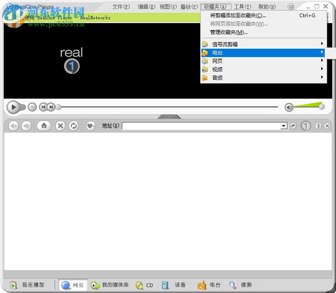The width and height of the screenshot is (336, 293).
Task: Open the 工具(T) menu
Action: coord(243,7)
